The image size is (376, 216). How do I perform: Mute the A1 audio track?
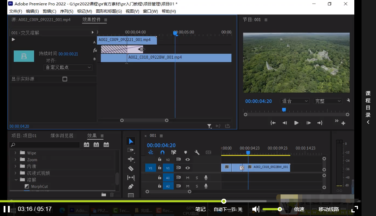coord(188,177)
